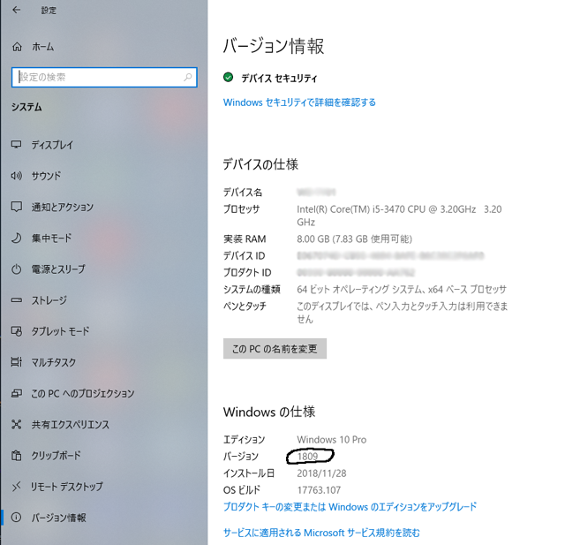Click the ディスプレイ monitor icon
The height and width of the screenshot is (545, 565).
[16, 145]
